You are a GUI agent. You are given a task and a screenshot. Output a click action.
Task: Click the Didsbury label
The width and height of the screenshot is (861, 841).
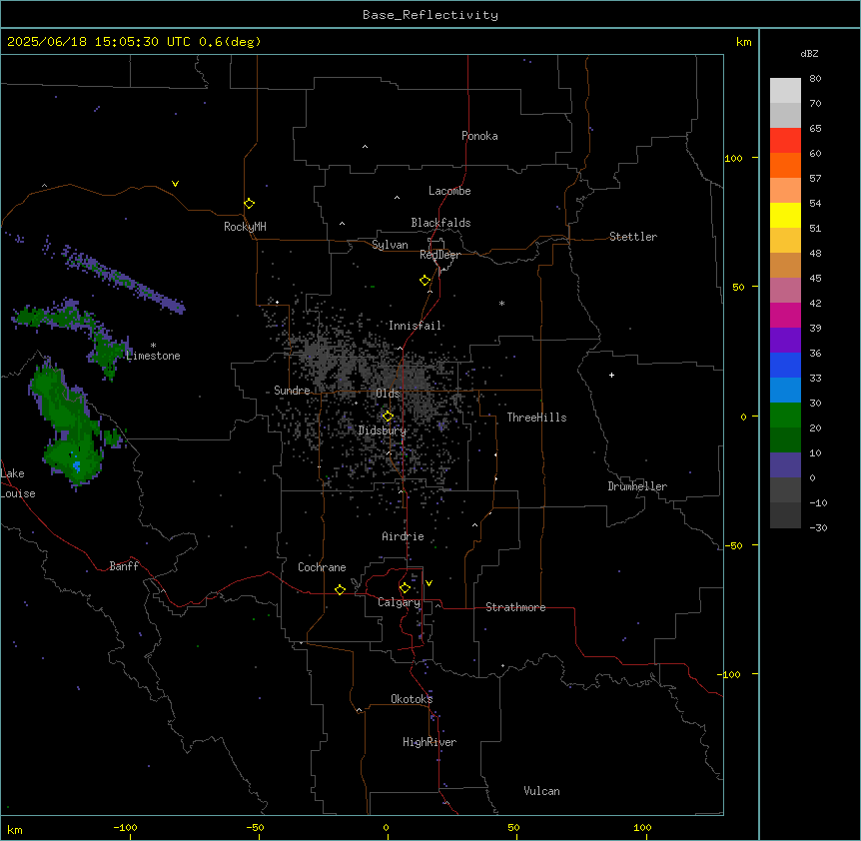[x=383, y=430]
